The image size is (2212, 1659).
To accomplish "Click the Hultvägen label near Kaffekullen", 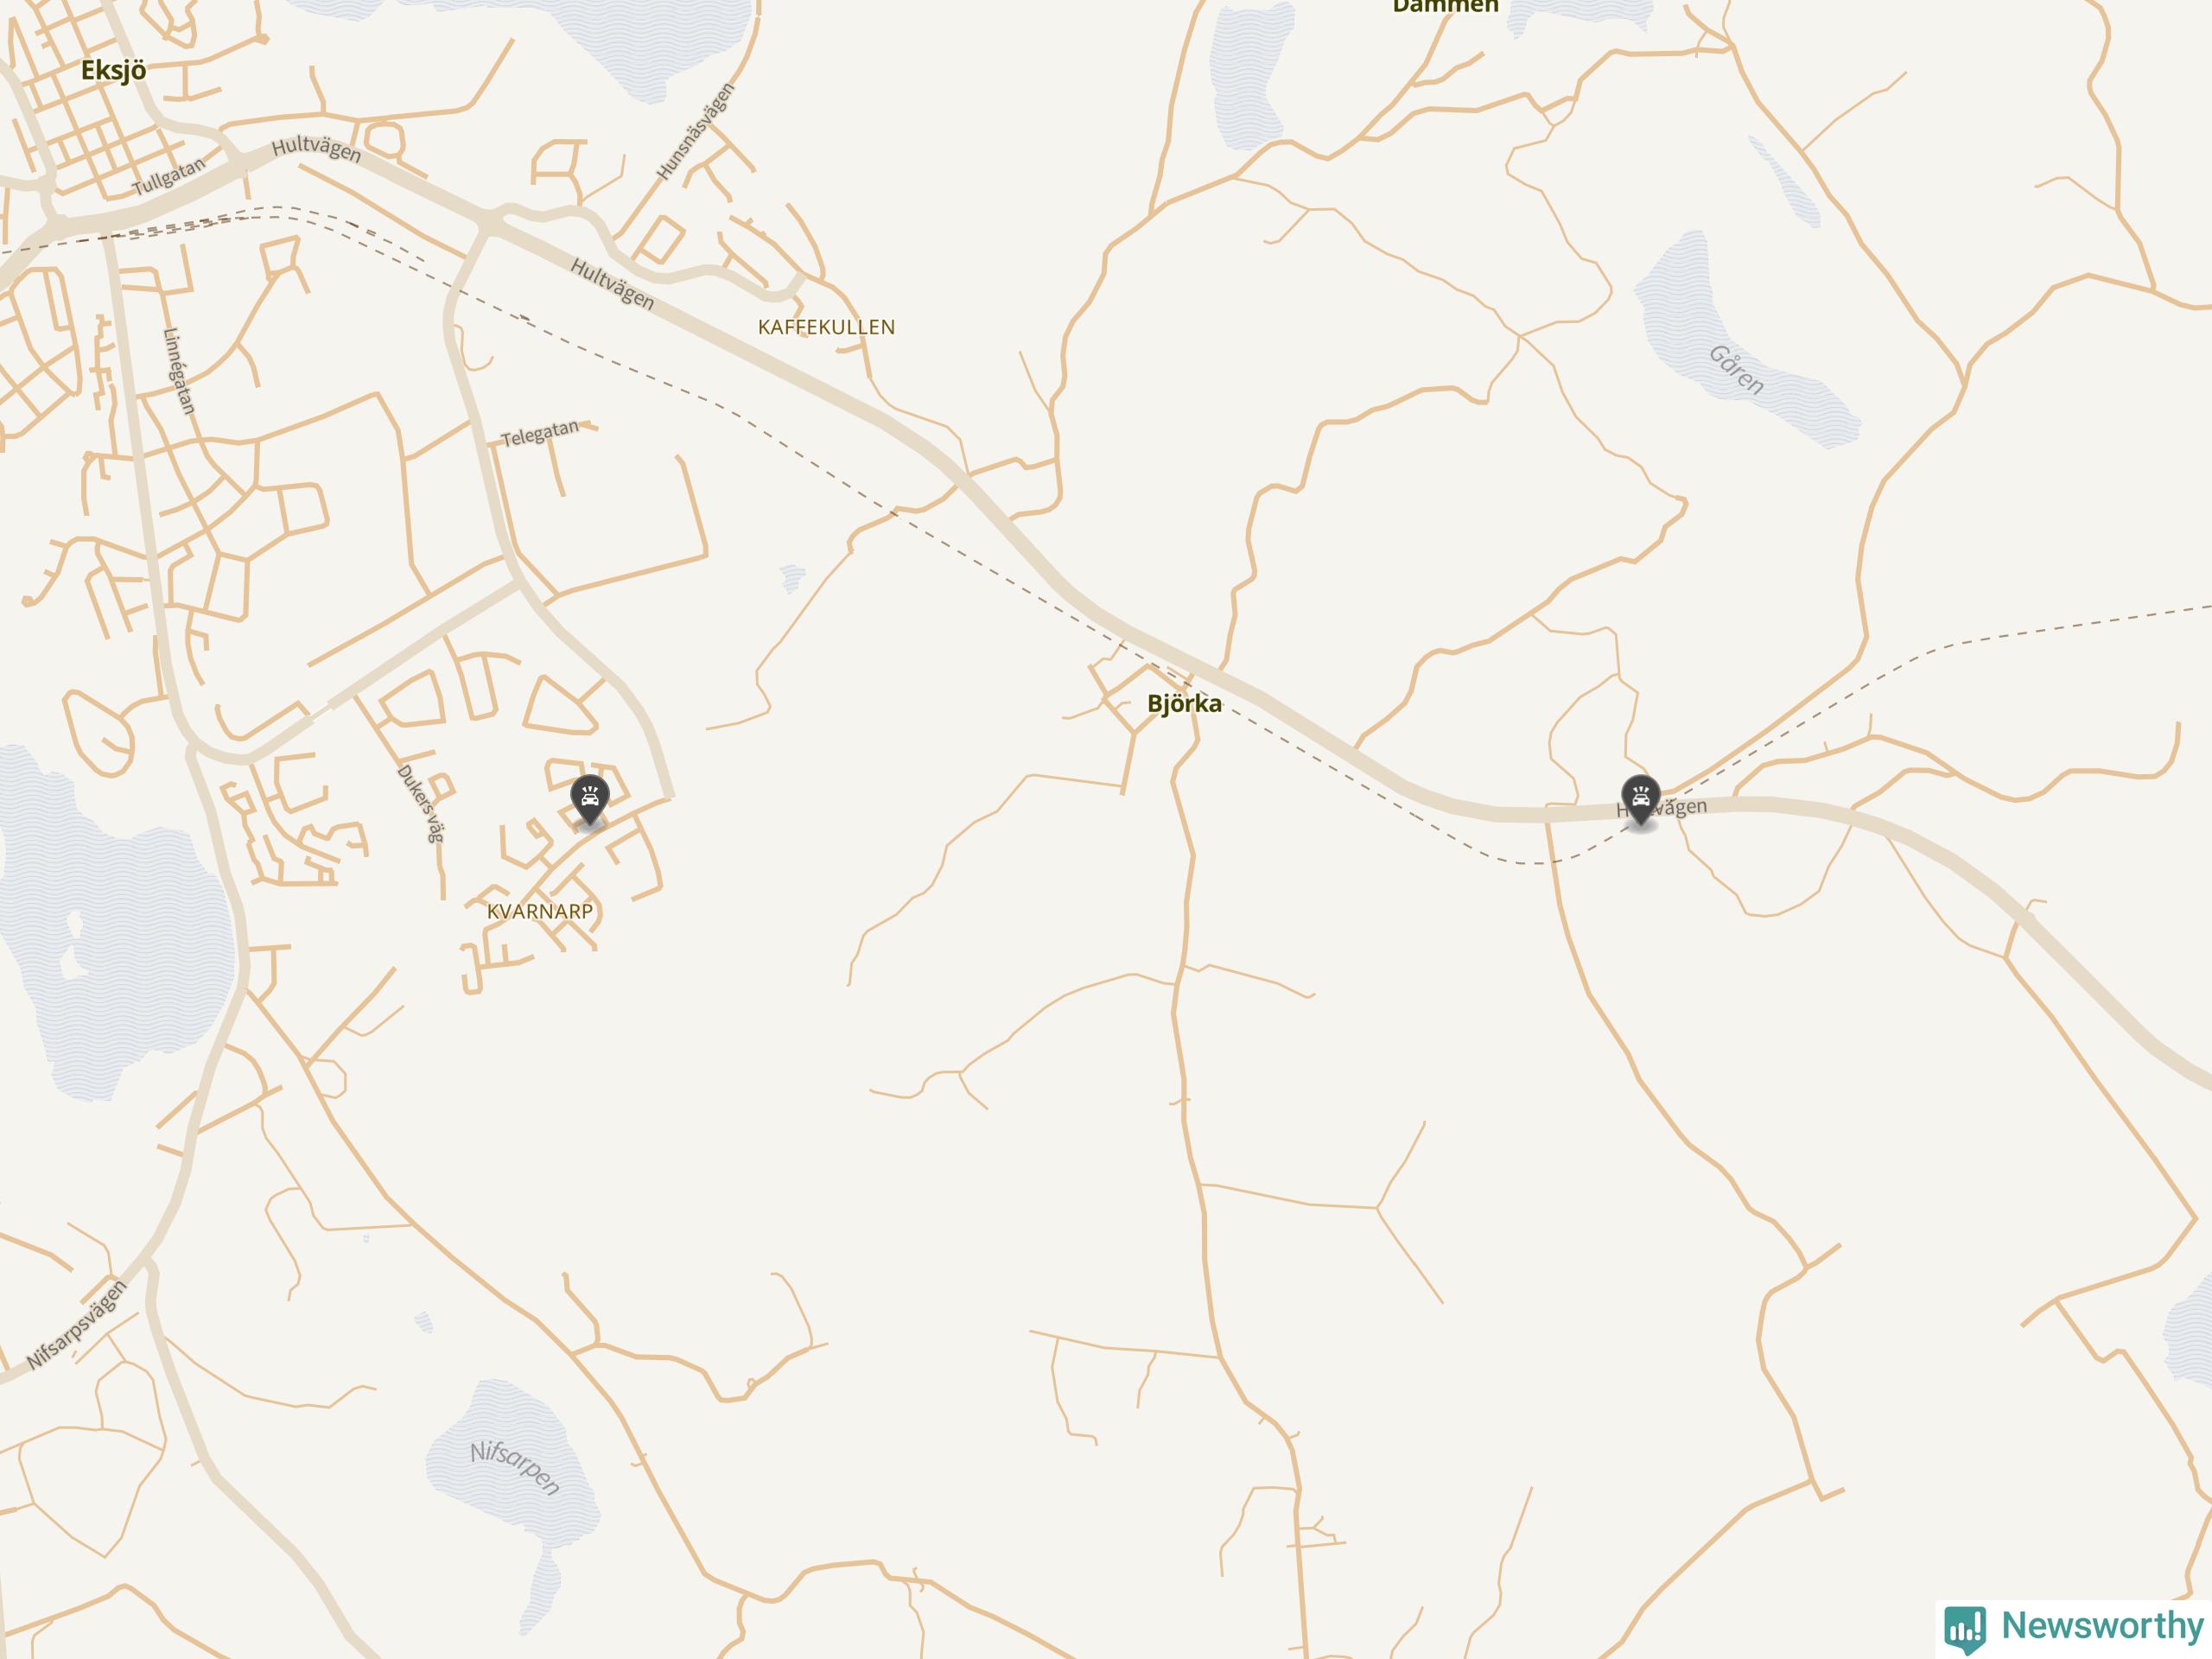I will coord(612,284).
